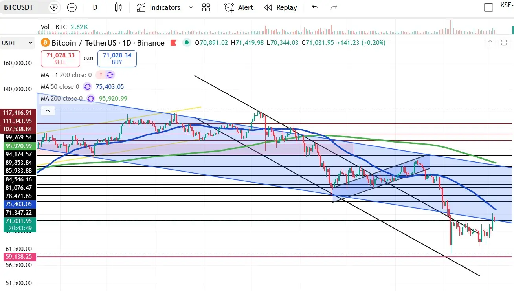This screenshot has height=291, width=514.
Task: Click the maximize pane icon
Action: point(504,42)
